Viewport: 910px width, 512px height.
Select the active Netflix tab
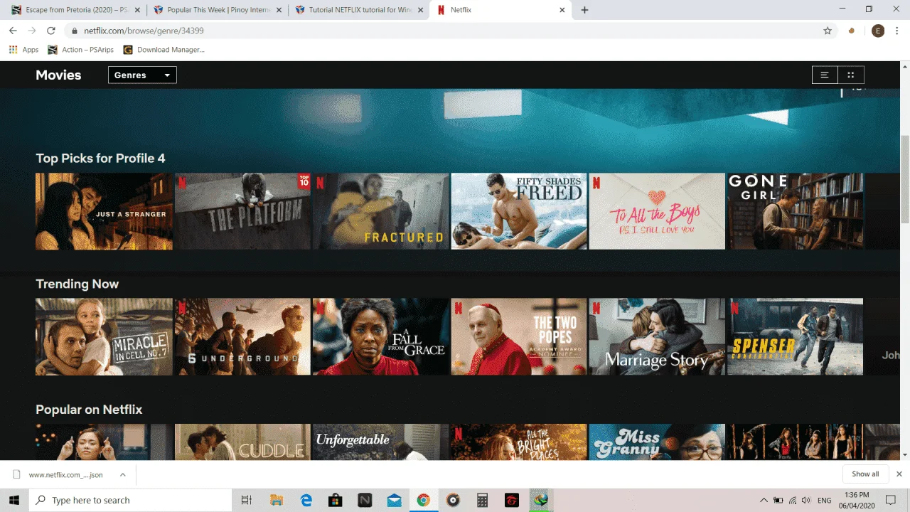tap(501, 10)
